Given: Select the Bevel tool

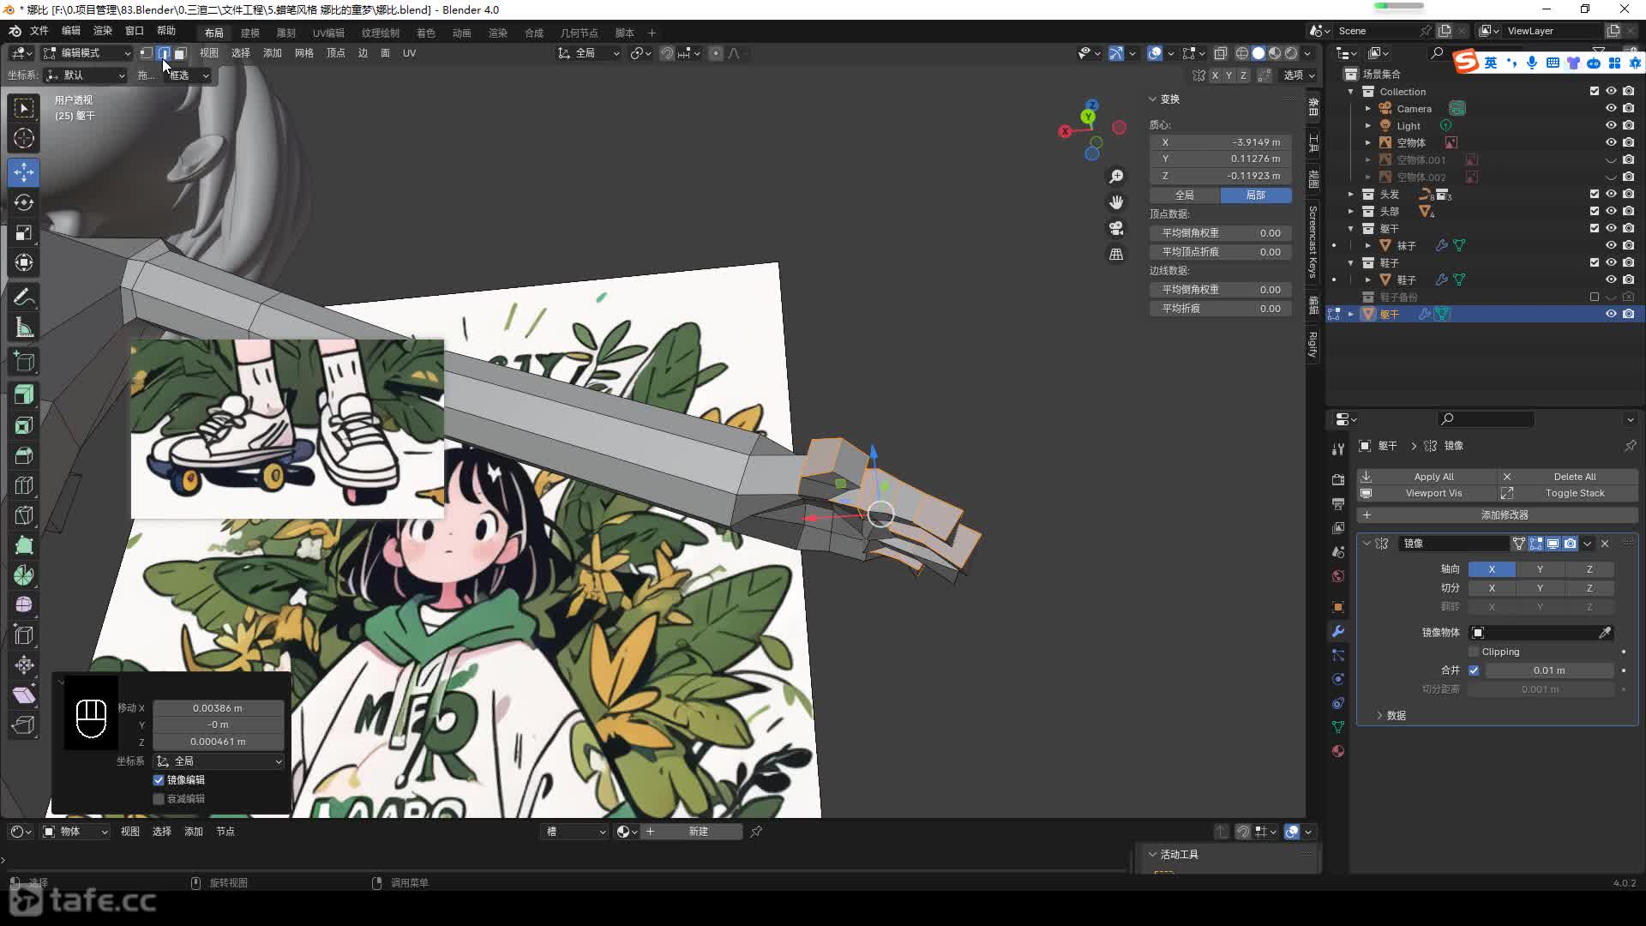Looking at the screenshot, I should [x=24, y=455].
